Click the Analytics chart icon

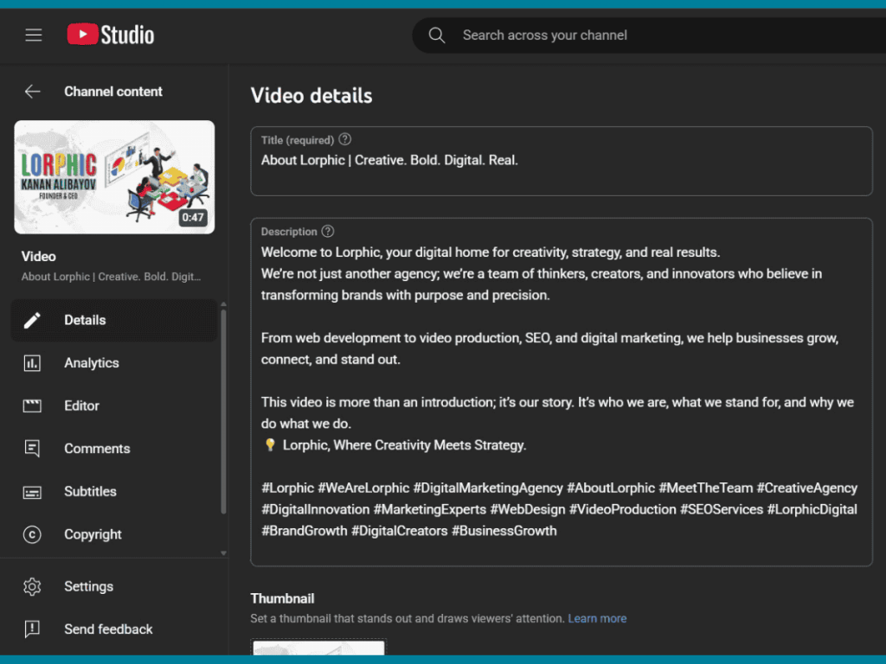tap(32, 363)
